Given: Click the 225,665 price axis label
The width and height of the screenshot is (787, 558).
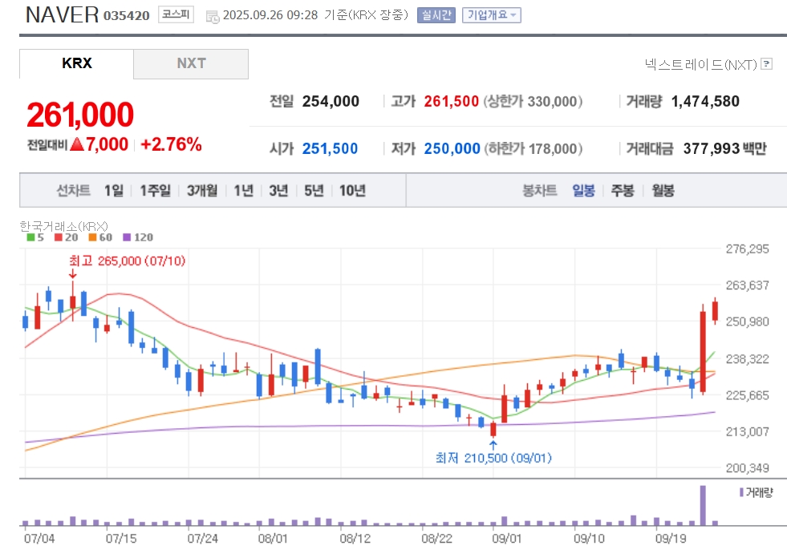Looking at the screenshot, I should 748,395.
